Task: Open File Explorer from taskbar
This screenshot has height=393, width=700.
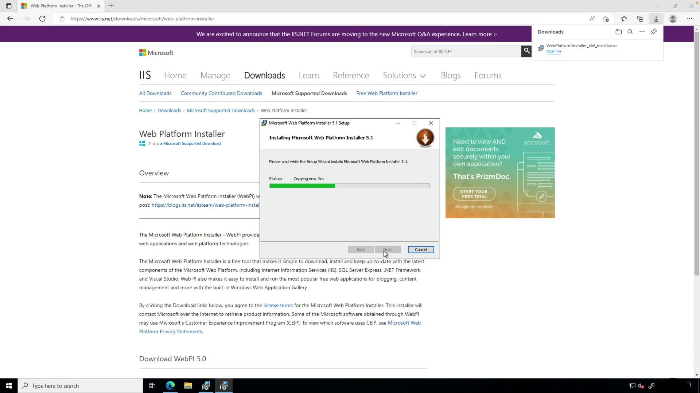Action: (188, 386)
